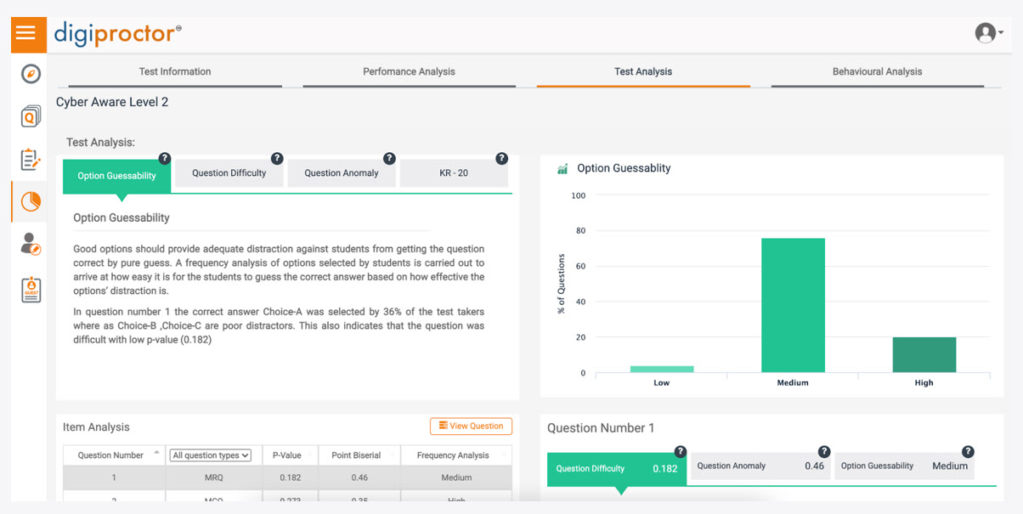Expand the All question types dropdown
The image size is (1023, 514).
tap(210, 455)
